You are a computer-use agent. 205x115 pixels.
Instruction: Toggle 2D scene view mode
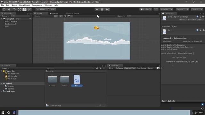[x=55, y=16]
